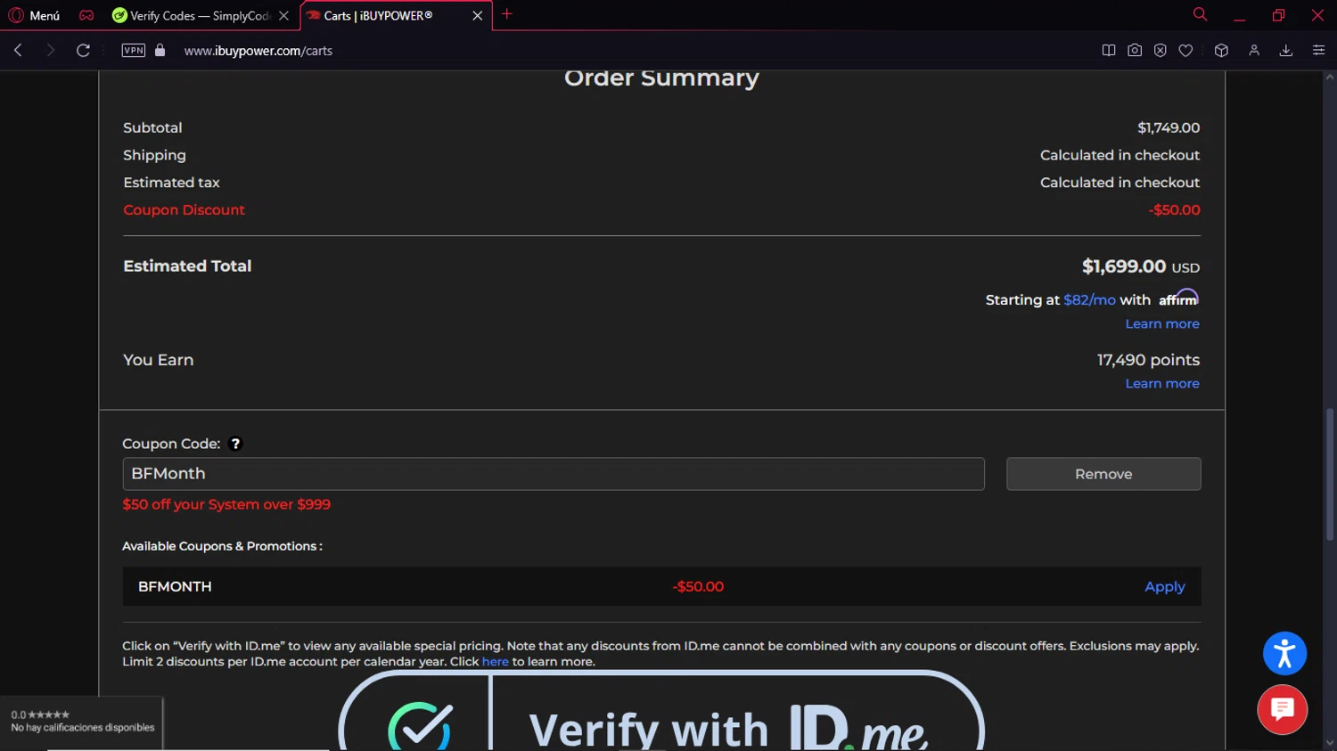Viewport: 1337px width, 751px height.
Task: Click Learn more under Affirm financing
Action: (1161, 324)
